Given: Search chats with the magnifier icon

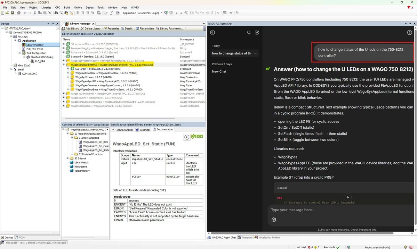Looking at the screenshot, I should [249, 33].
